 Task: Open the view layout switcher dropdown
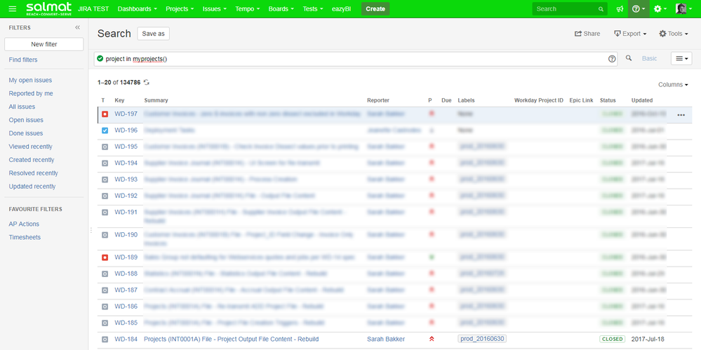pyautogui.click(x=681, y=58)
